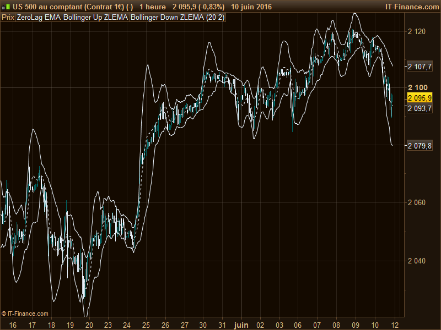This screenshot has width=441, height=330.
Task: Click the 06 date label on time axis
Action: click(x=298, y=325)
